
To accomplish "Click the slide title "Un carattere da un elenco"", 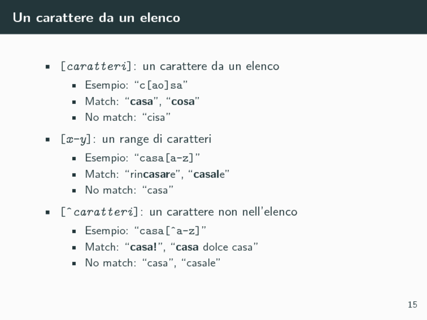I will tap(96, 17).
